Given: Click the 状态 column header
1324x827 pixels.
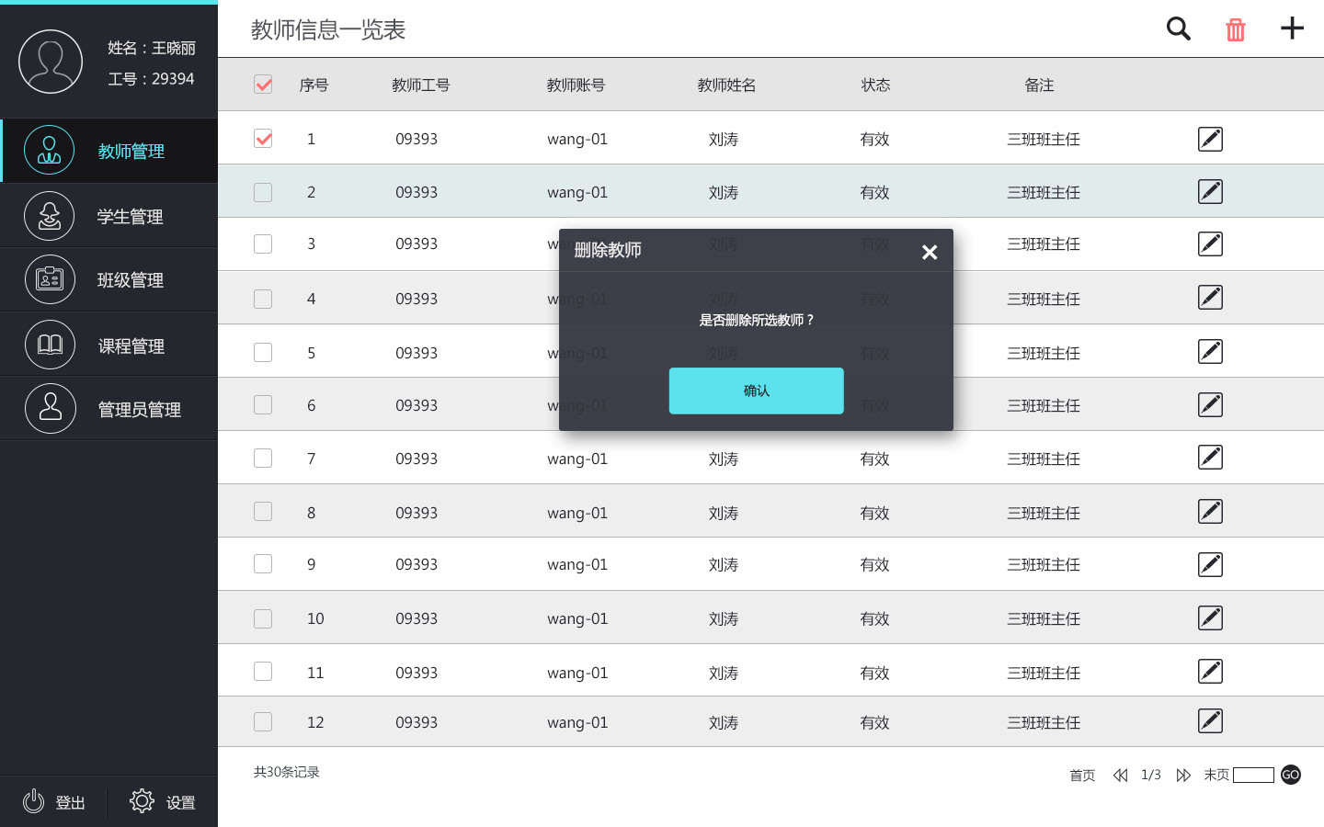Looking at the screenshot, I should 875,85.
